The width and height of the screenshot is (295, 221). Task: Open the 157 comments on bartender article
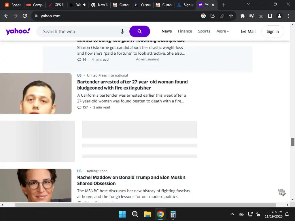[x=82, y=107]
